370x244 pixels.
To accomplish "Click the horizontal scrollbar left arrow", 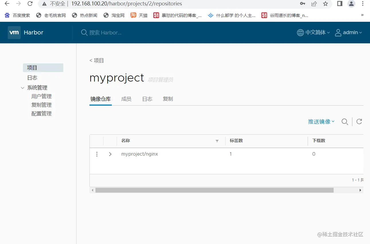I will 92,190.
